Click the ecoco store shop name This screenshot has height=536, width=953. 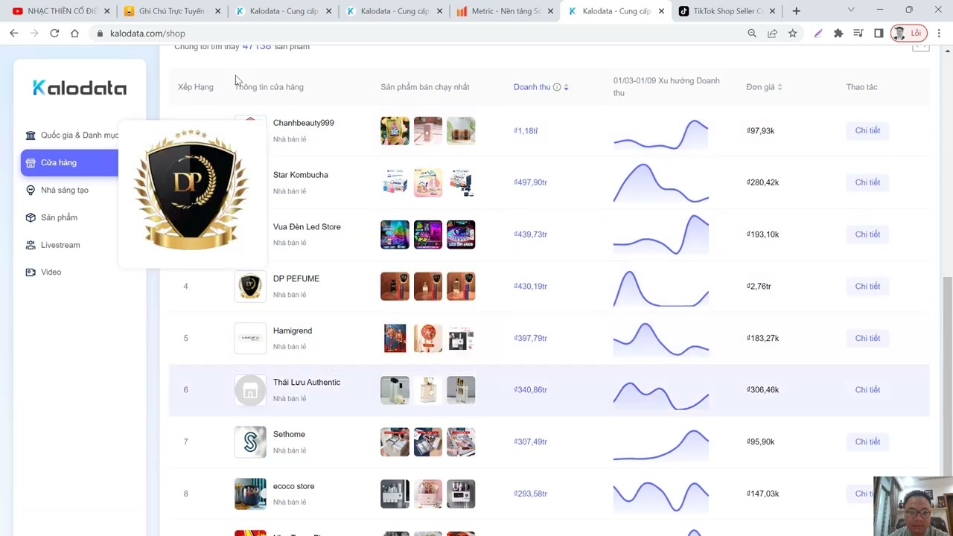tap(293, 486)
